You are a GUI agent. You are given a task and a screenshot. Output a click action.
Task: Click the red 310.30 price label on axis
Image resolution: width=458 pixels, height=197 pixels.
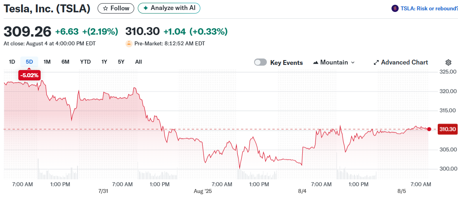pyautogui.click(x=447, y=129)
